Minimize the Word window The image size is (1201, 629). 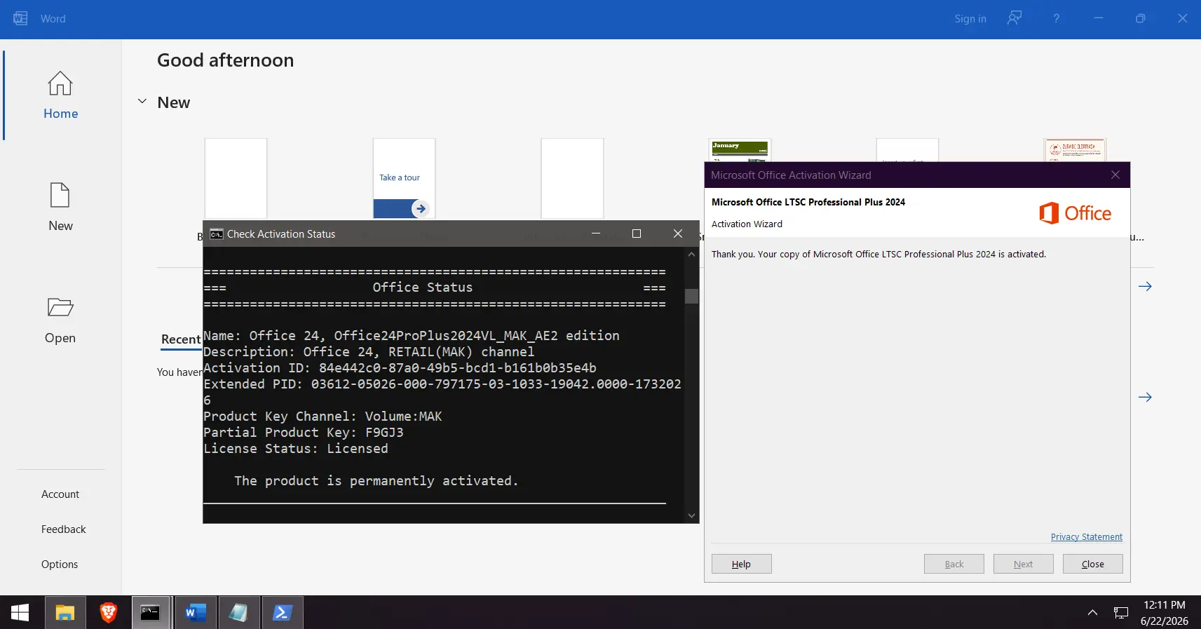coord(1099,19)
